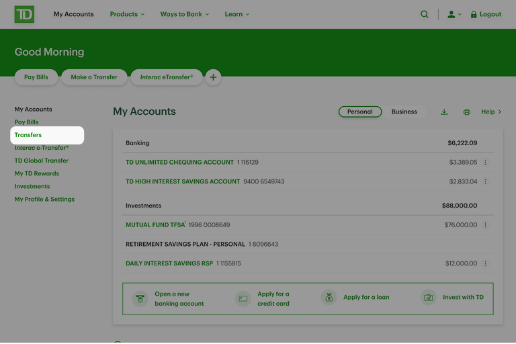Open the search magnifier icon
Viewport: 516px width, 344px height.
(x=424, y=14)
